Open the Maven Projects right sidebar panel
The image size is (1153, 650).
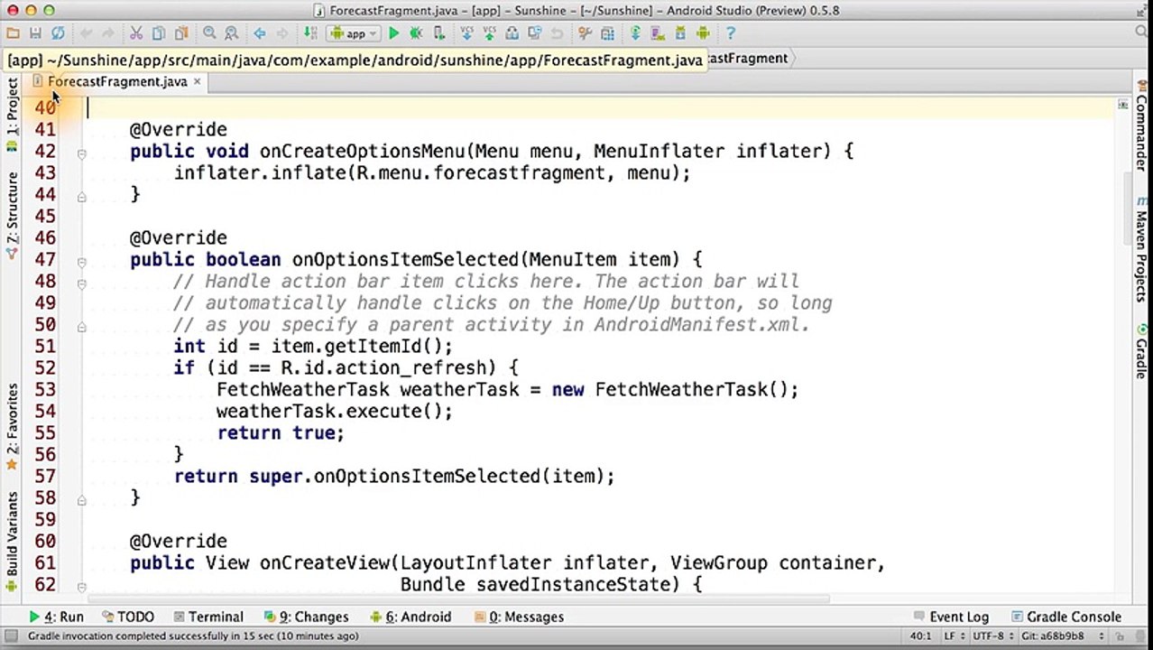click(x=1141, y=249)
